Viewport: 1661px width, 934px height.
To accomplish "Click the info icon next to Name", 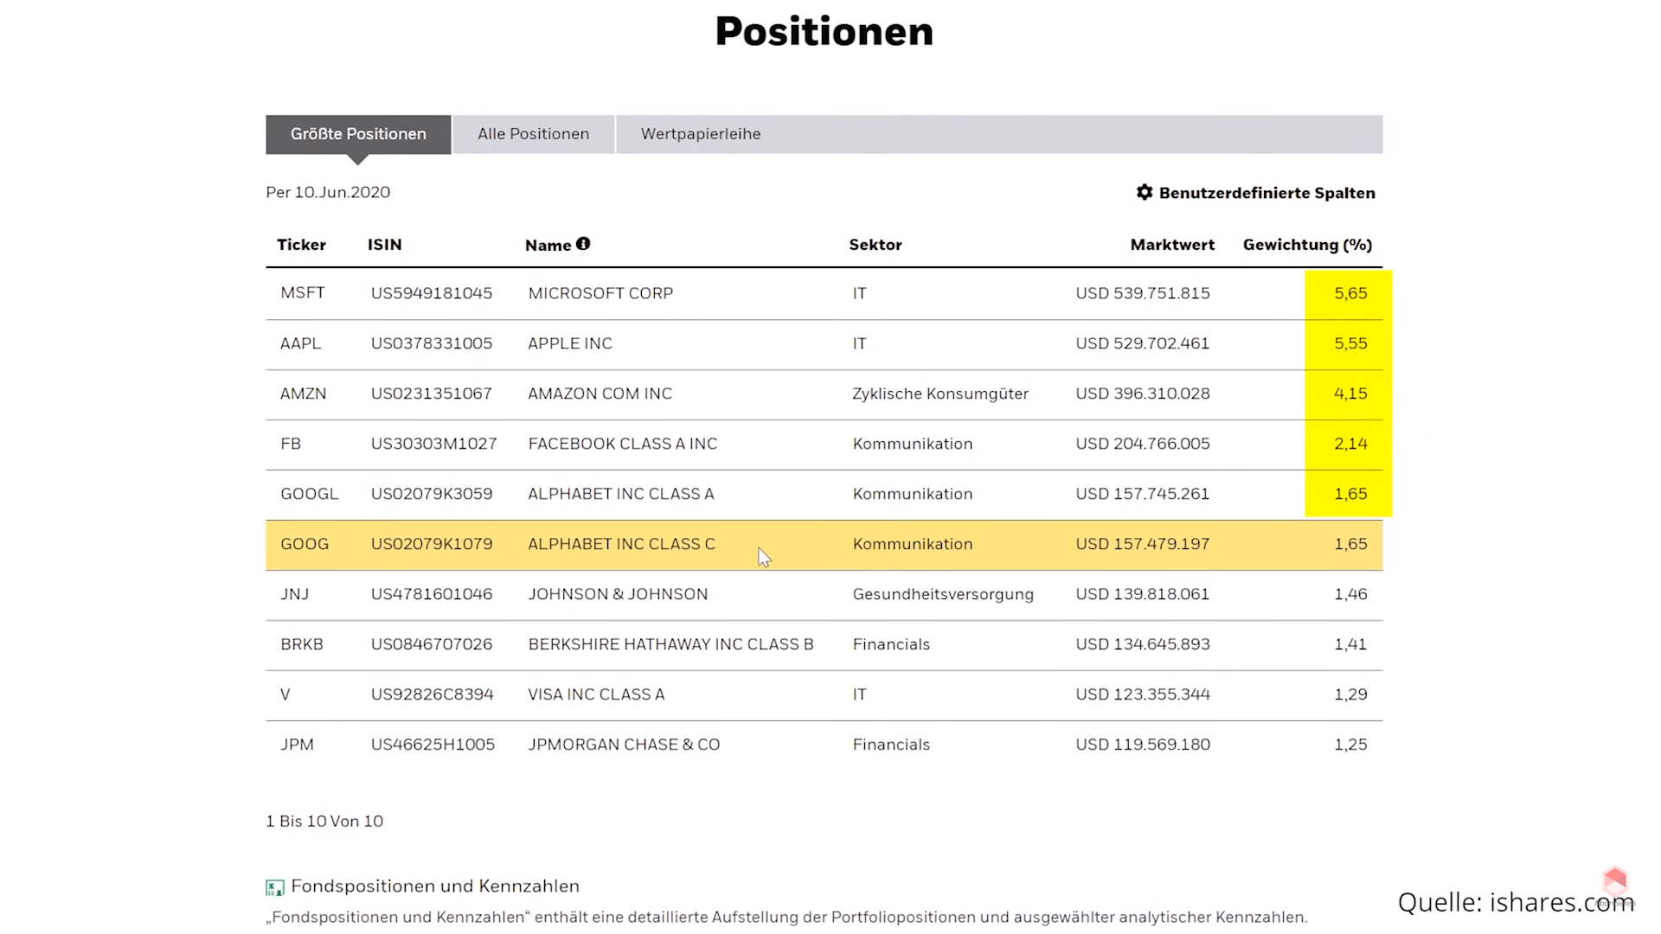I will [x=583, y=244].
